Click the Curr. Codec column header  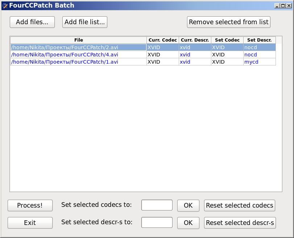click(163, 40)
